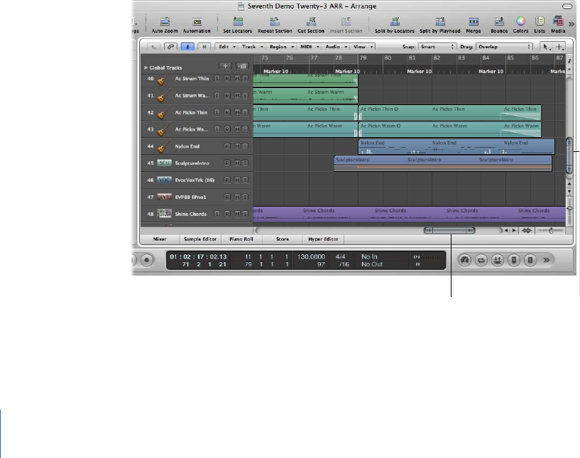Click the vertical scrollbar thumb
The width and height of the screenshot is (580, 458).
click(x=569, y=156)
